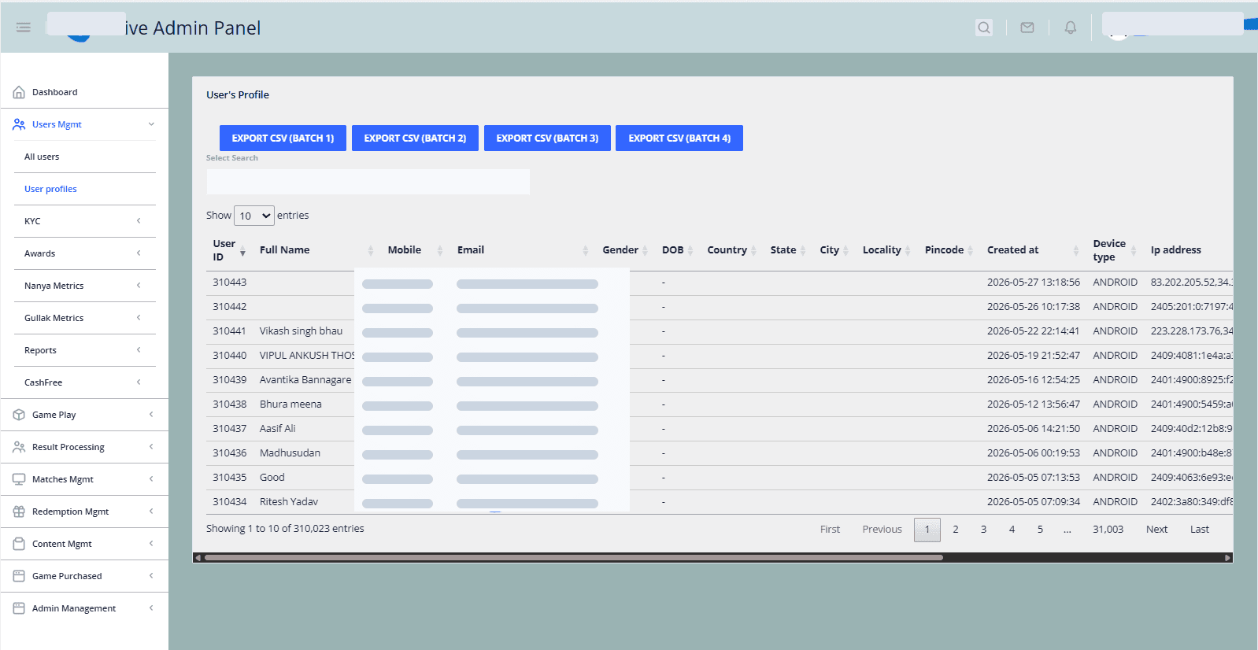Sort by City column arrows

point(845,250)
